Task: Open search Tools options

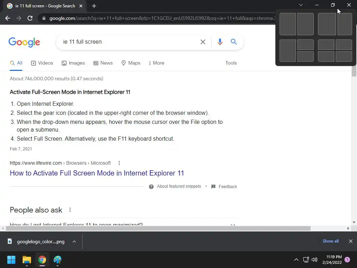Action: 231,63
